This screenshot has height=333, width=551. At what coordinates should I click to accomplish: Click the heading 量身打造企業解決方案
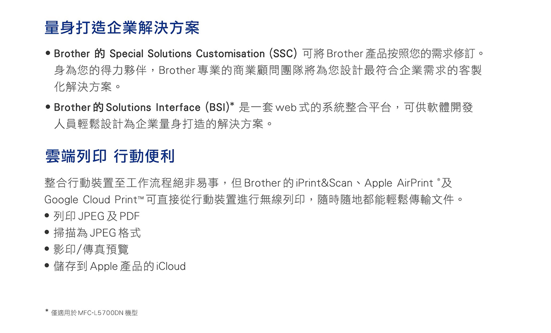122,28
